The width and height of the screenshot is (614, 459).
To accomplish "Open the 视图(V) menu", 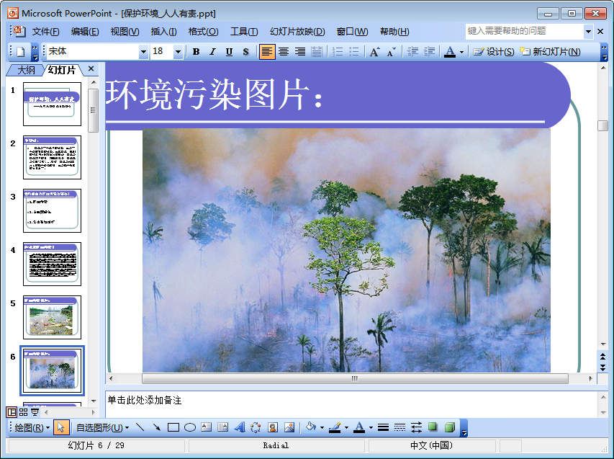I will pyautogui.click(x=125, y=32).
